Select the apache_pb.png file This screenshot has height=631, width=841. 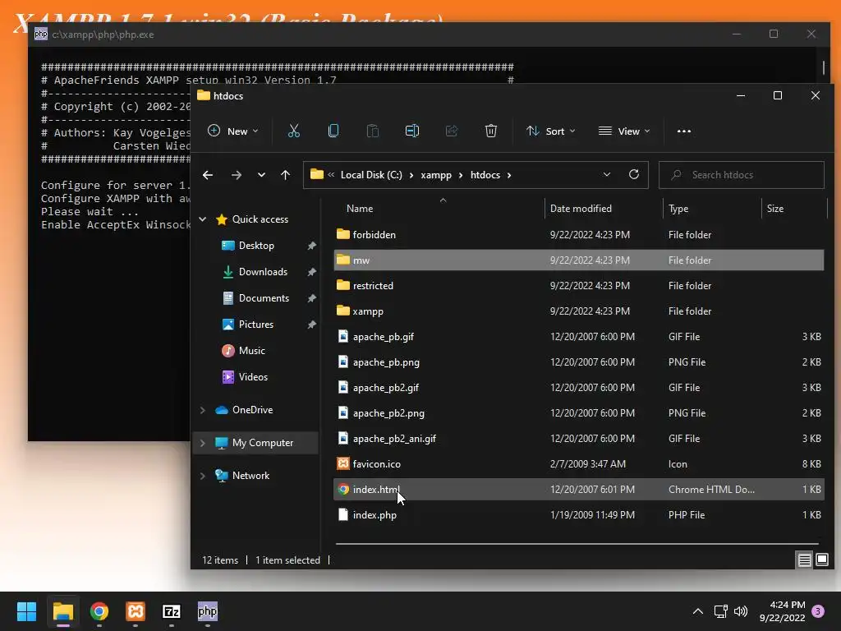(x=578, y=362)
